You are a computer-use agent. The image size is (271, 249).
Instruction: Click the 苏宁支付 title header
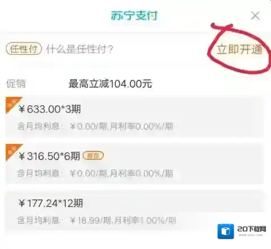134,15
